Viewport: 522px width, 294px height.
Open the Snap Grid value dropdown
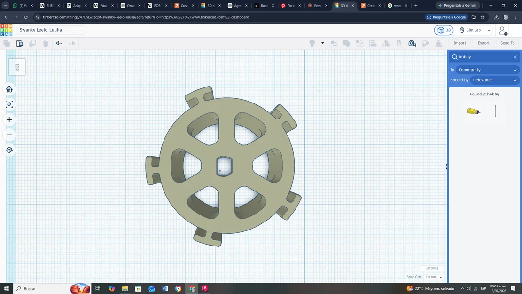pyautogui.click(x=434, y=277)
